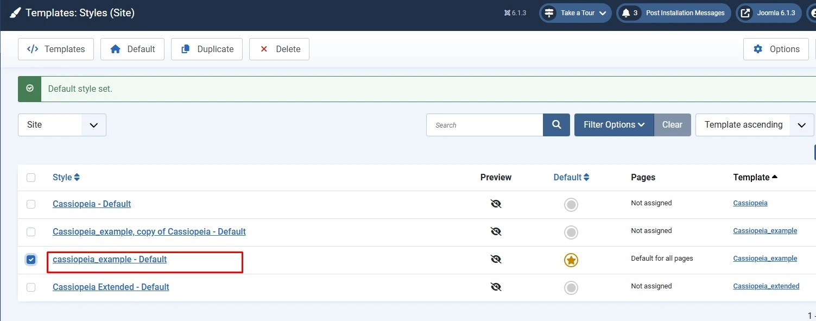Set Cassiopeia Extended as default style

point(571,288)
